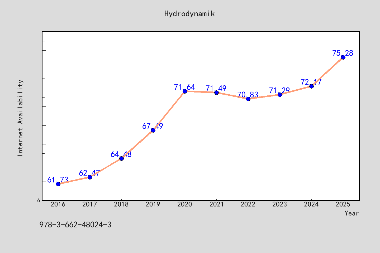This screenshot has height=253, width=380.
Task: Click the data label 62.47
Action: pyautogui.click(x=89, y=173)
